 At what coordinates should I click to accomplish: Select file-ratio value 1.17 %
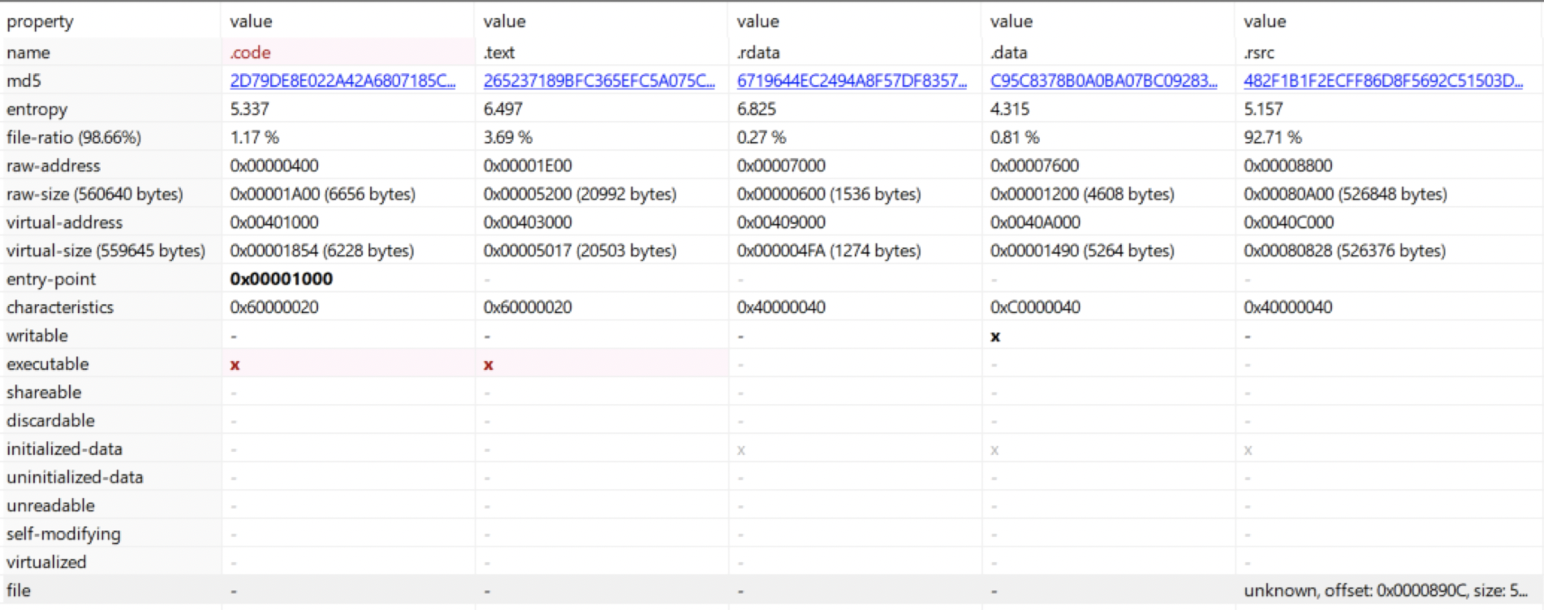click(x=254, y=137)
